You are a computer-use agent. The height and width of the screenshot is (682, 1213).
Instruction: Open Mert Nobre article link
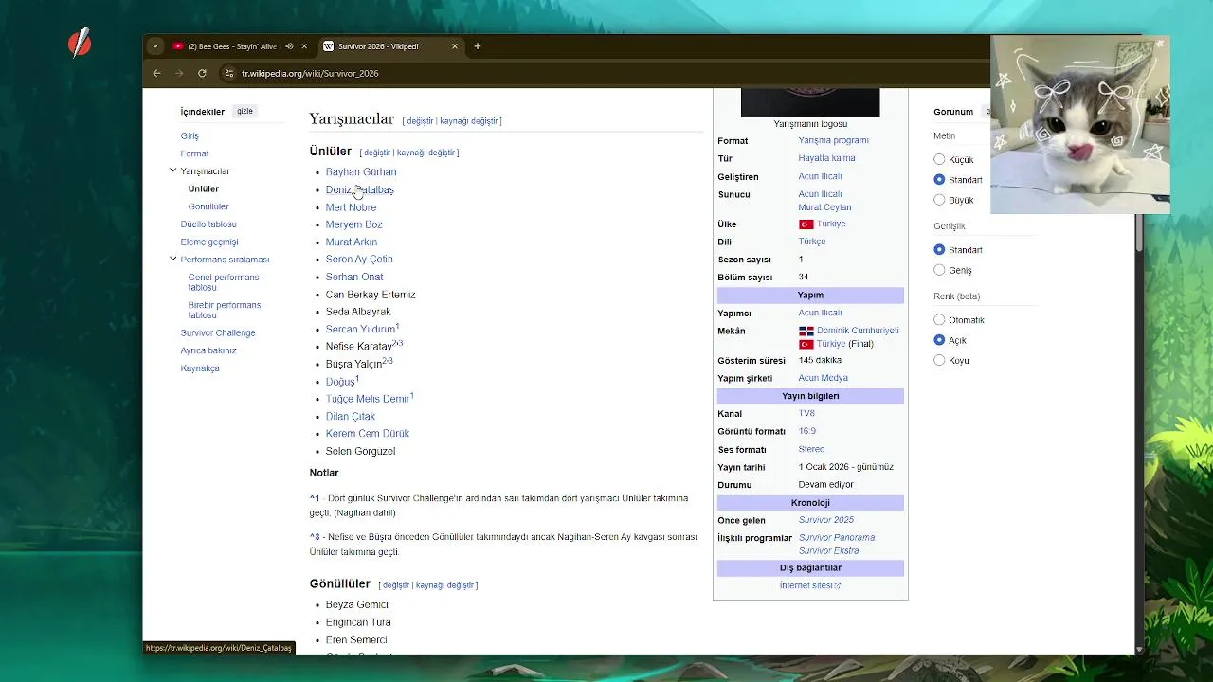coord(351,207)
